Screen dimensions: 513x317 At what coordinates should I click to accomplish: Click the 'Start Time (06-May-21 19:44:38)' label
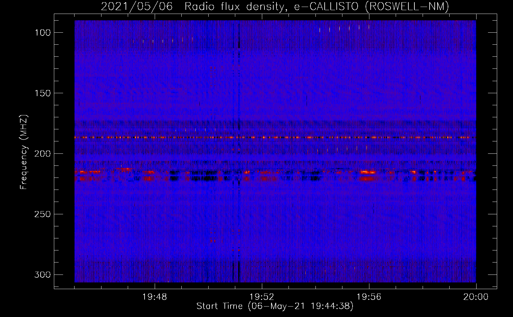click(275, 306)
